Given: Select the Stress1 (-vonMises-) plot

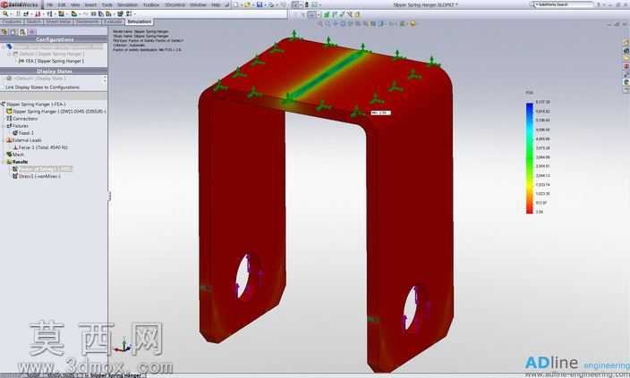Looking at the screenshot, I should coord(39,176).
